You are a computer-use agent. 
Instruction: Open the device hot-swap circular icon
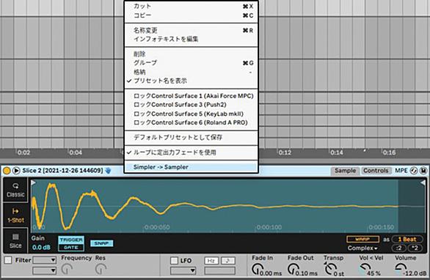coord(414,171)
